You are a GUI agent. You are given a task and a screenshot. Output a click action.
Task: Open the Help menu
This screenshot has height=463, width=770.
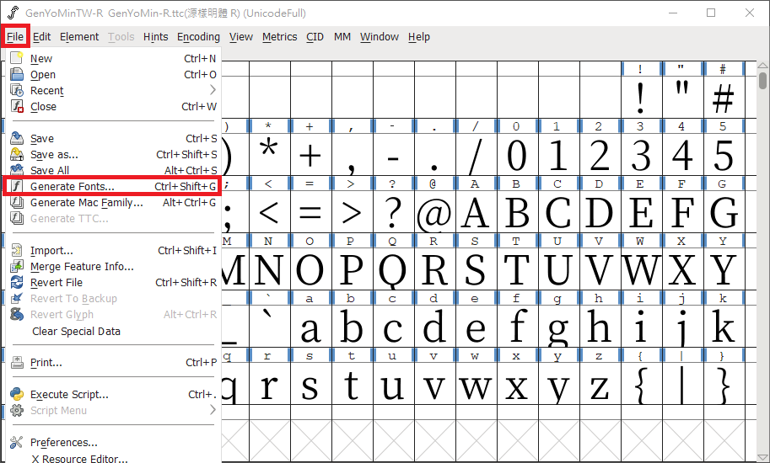coord(419,37)
